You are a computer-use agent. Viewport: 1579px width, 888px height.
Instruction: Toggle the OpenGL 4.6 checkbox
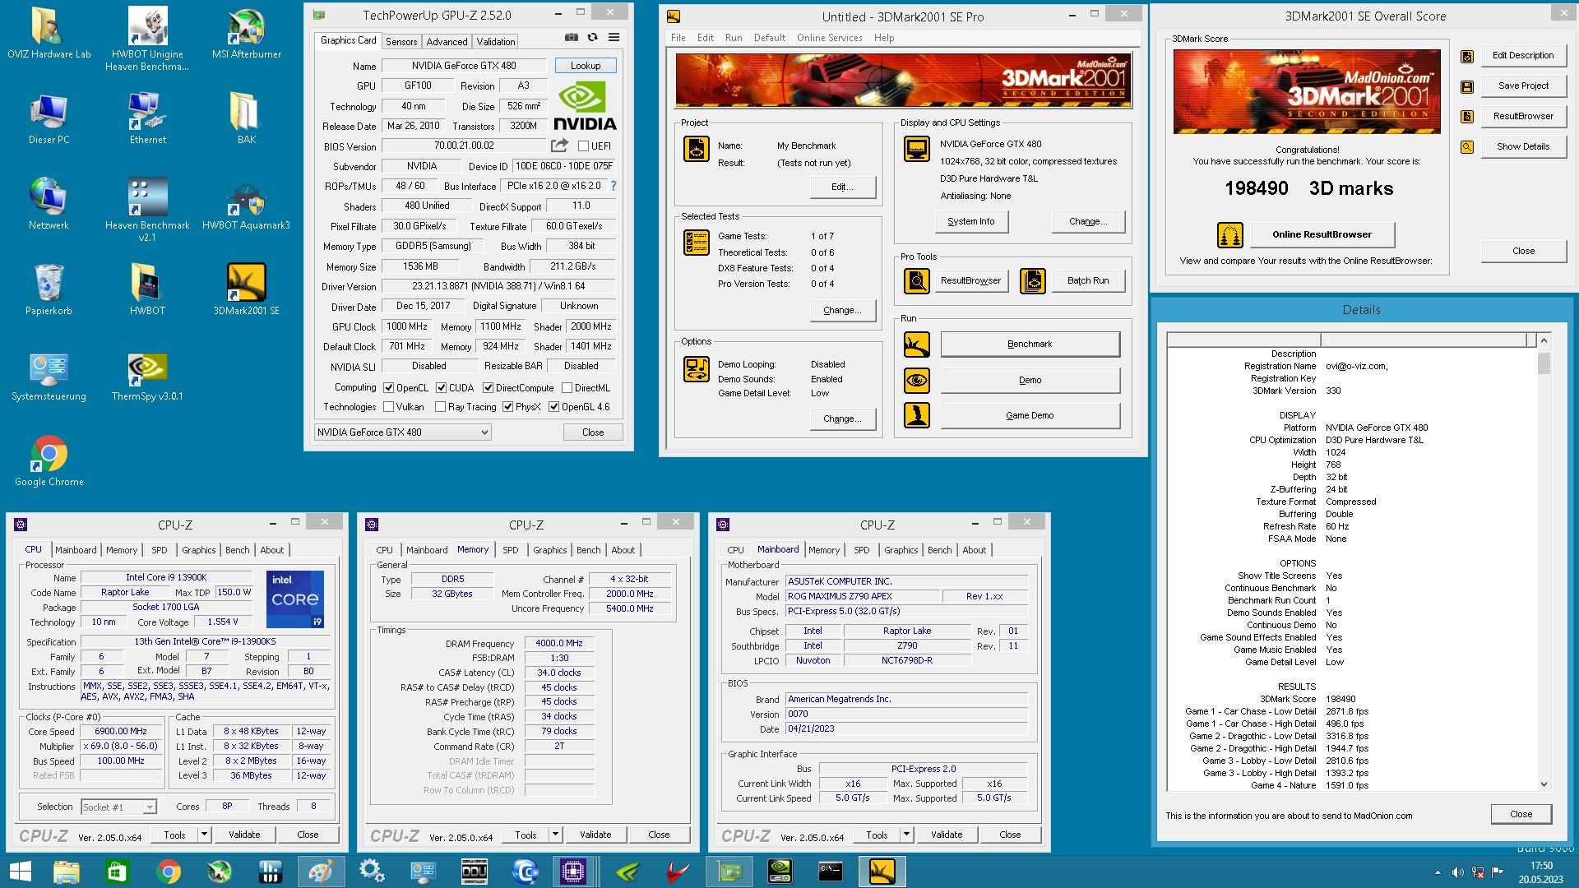point(554,407)
